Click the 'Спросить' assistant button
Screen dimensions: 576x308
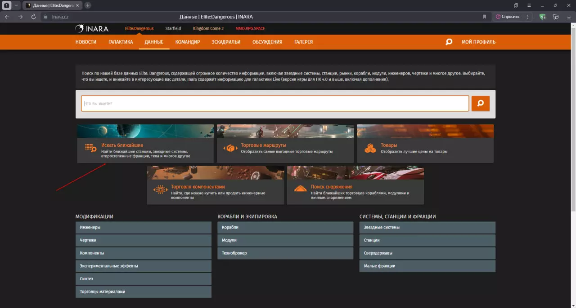pos(508,17)
